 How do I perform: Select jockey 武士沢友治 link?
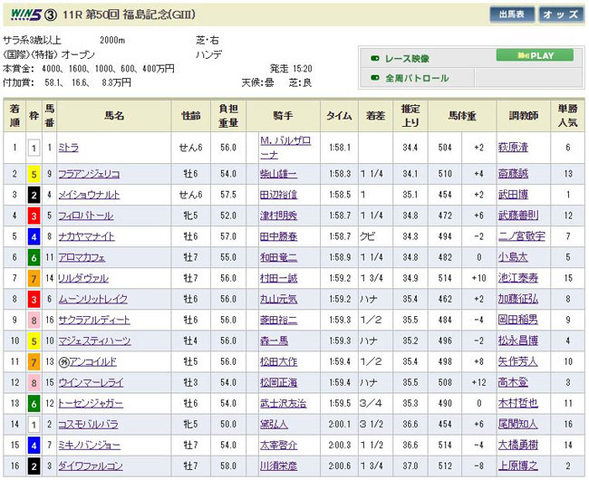pos(283,403)
